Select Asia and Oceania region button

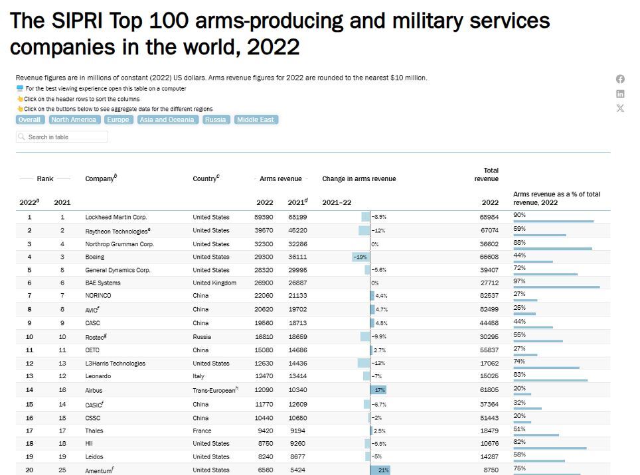point(167,120)
